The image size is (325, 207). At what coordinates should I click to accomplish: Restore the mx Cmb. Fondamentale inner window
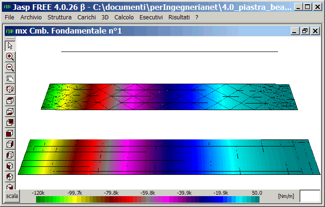[305, 31]
